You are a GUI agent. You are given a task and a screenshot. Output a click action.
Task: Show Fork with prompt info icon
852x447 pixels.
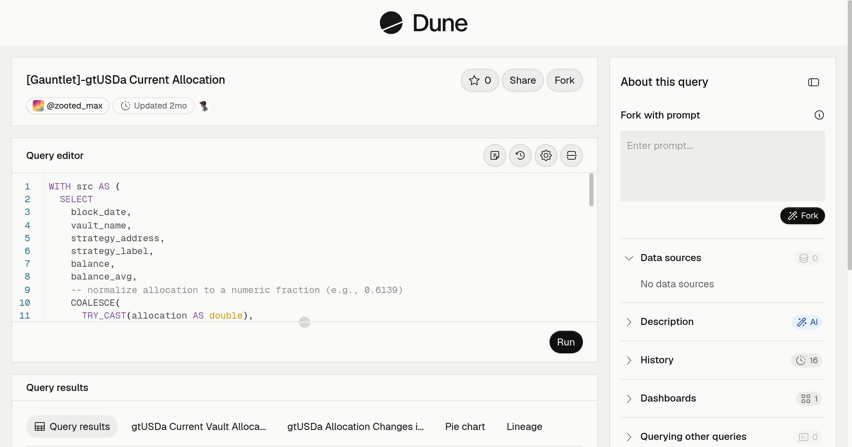point(819,115)
